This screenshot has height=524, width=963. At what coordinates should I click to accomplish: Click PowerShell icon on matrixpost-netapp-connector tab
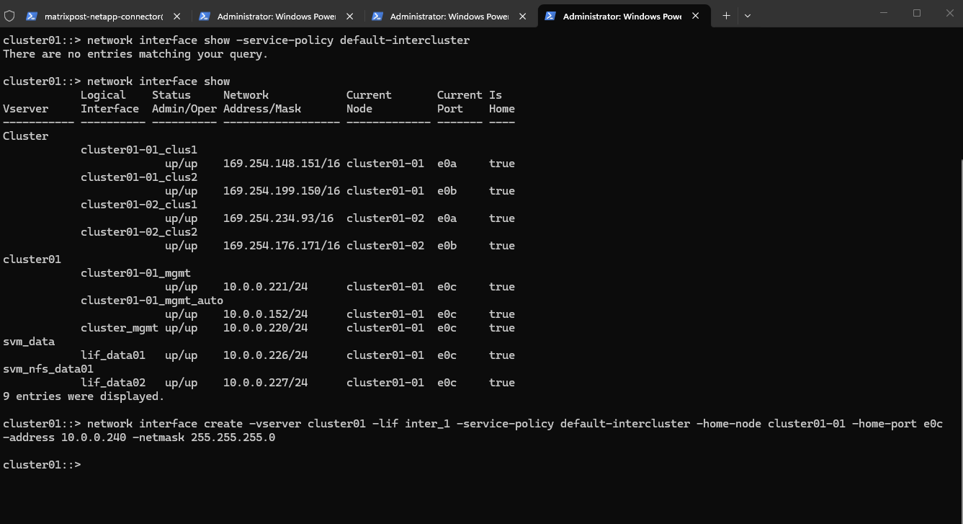pos(31,16)
